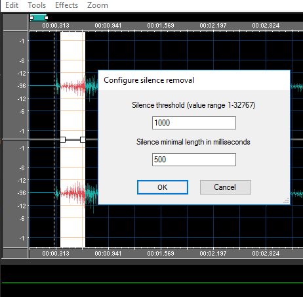This screenshot has width=303, height=297.
Task: Confirm silence removal with OK
Action: (x=163, y=187)
